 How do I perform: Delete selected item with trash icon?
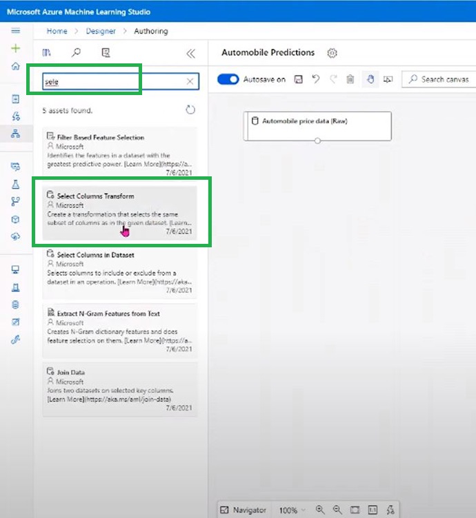click(x=350, y=79)
